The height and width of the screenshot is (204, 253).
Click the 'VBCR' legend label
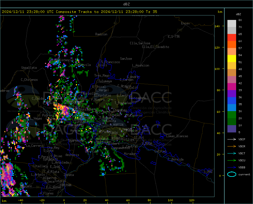click(x=242, y=146)
